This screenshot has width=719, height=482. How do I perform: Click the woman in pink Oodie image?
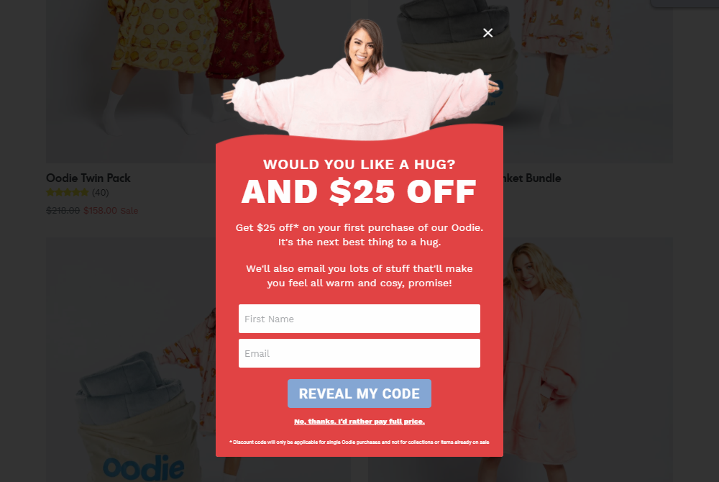359,81
